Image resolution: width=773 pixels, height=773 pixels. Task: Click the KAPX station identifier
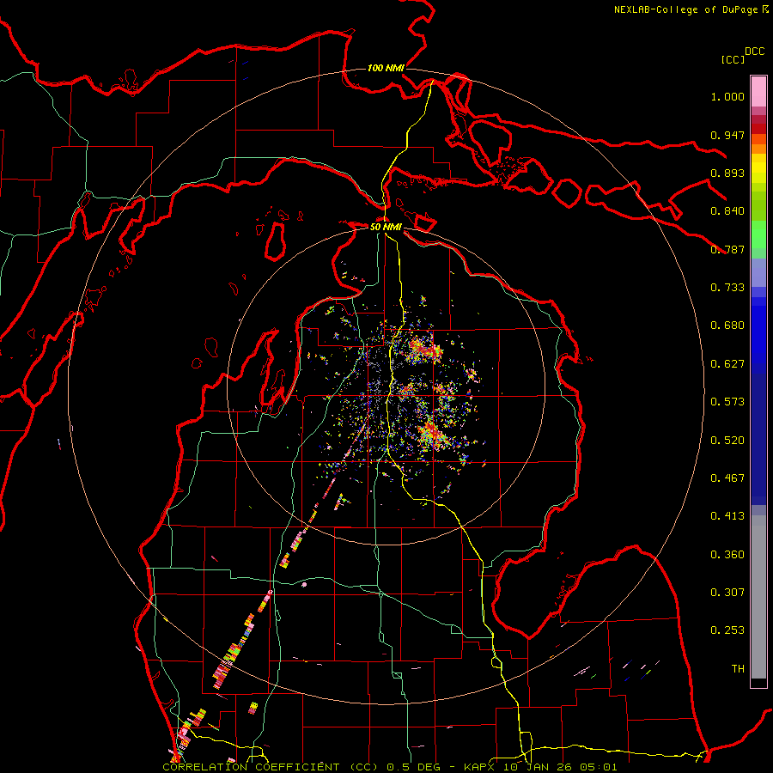point(481,767)
